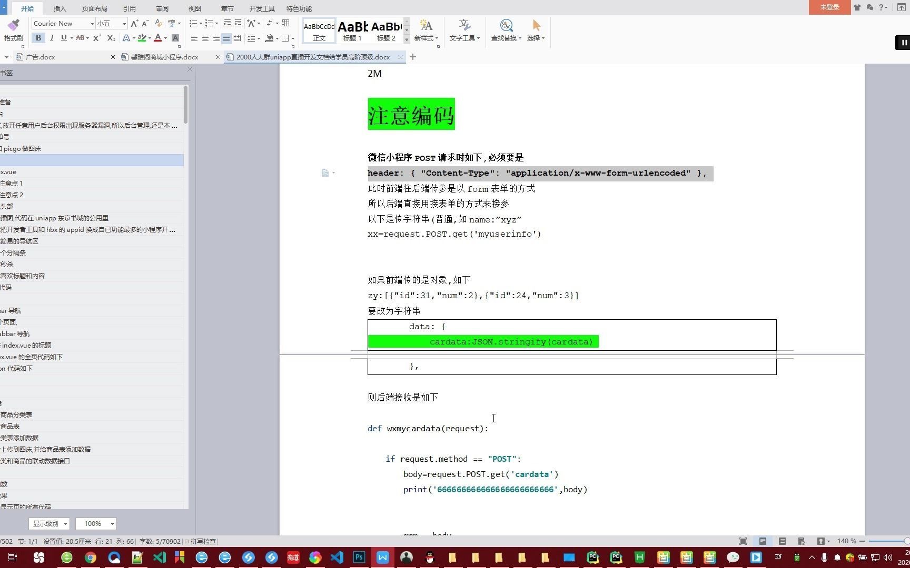Apply paragraph shading fill color
Image resolution: width=910 pixels, height=568 pixels.
click(x=270, y=38)
